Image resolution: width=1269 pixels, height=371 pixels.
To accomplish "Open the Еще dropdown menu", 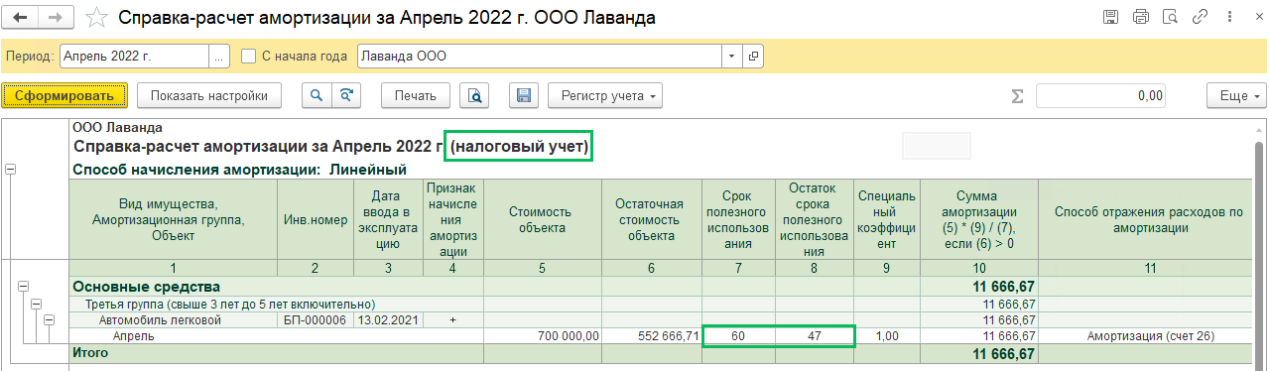I will 1236,96.
